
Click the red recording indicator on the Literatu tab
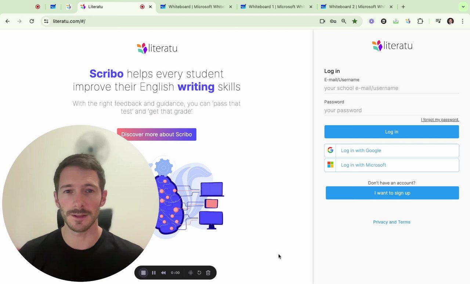click(142, 7)
